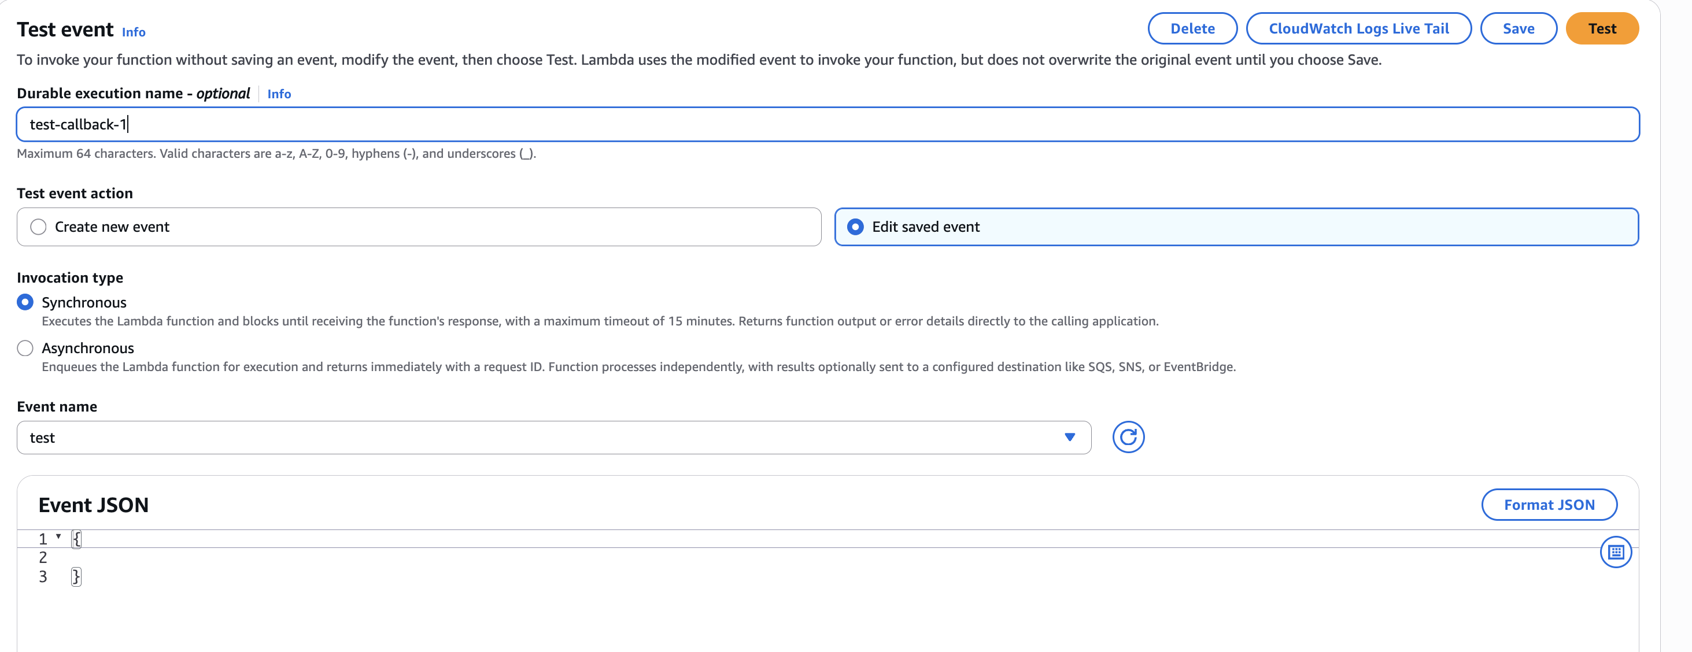Click closing brace on line 3
The width and height of the screenshot is (1692, 652).
[76, 577]
